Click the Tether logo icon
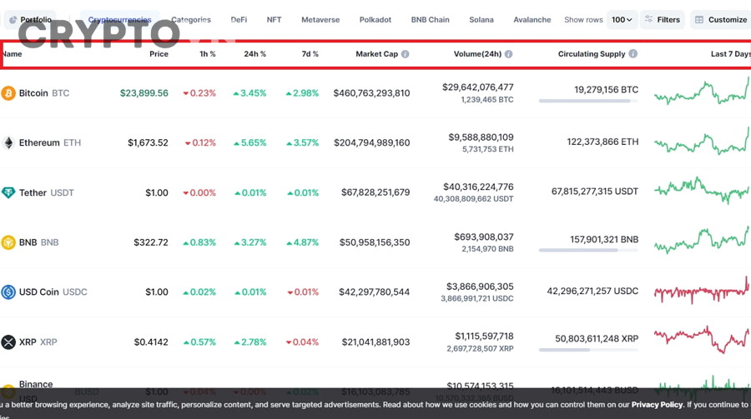Screen dimensions: 751x419 coord(8,192)
